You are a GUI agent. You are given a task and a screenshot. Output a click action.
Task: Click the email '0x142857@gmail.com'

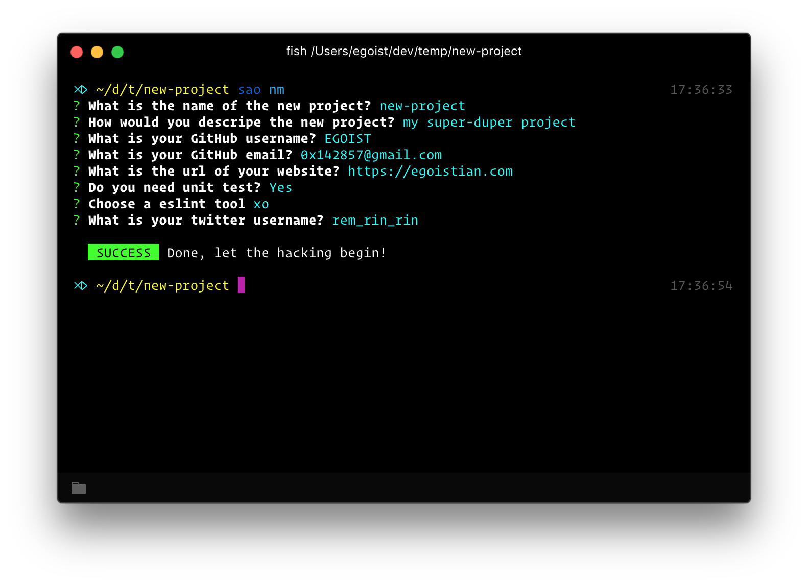(x=371, y=155)
